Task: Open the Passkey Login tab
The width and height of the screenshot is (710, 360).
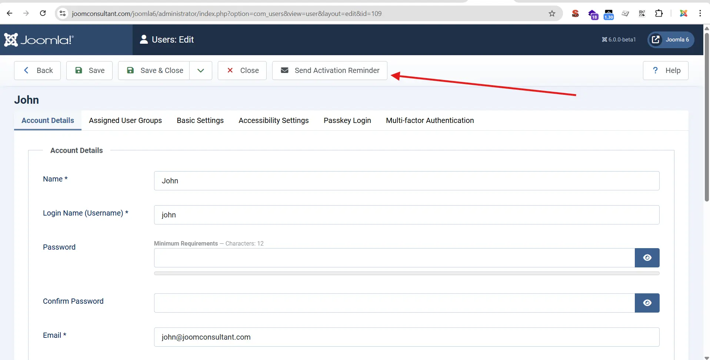Action: point(347,120)
